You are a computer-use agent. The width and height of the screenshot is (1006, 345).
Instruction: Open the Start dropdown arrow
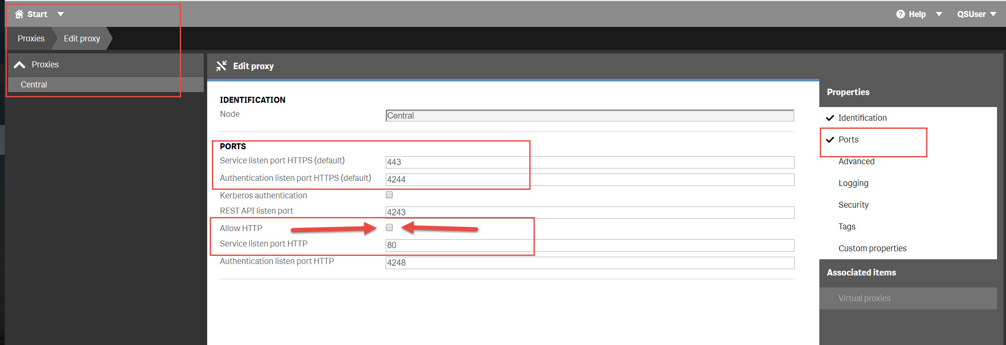click(x=61, y=14)
